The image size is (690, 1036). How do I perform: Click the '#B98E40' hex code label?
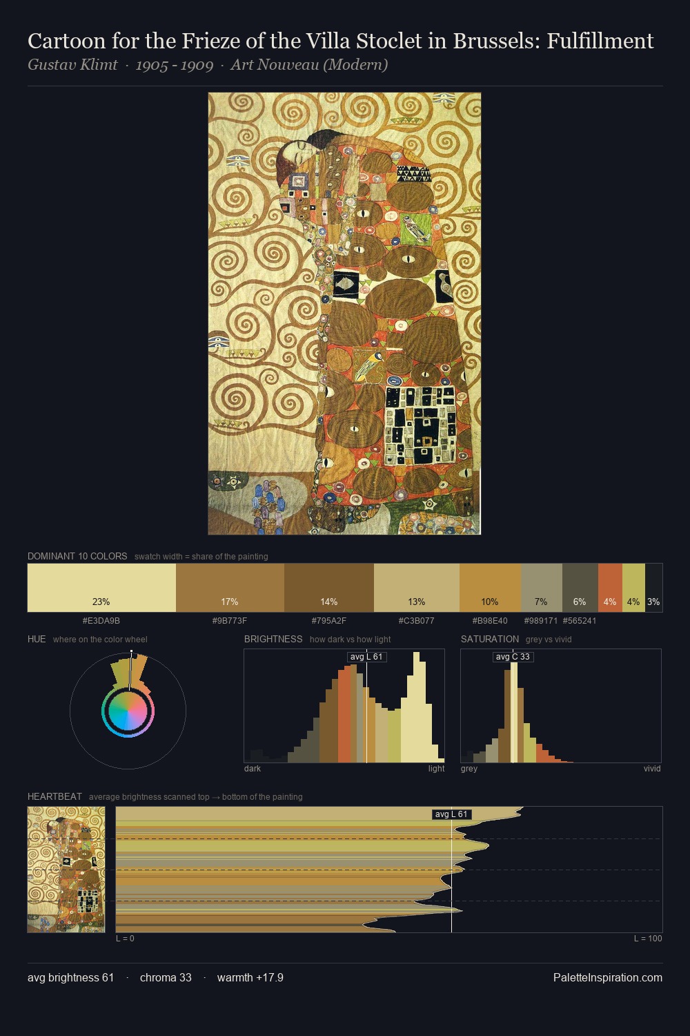point(490,621)
